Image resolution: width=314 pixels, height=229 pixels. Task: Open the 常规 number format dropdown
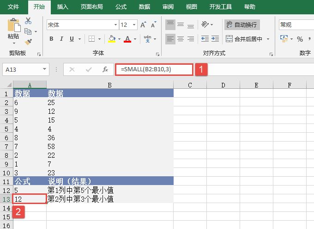(x=296, y=25)
